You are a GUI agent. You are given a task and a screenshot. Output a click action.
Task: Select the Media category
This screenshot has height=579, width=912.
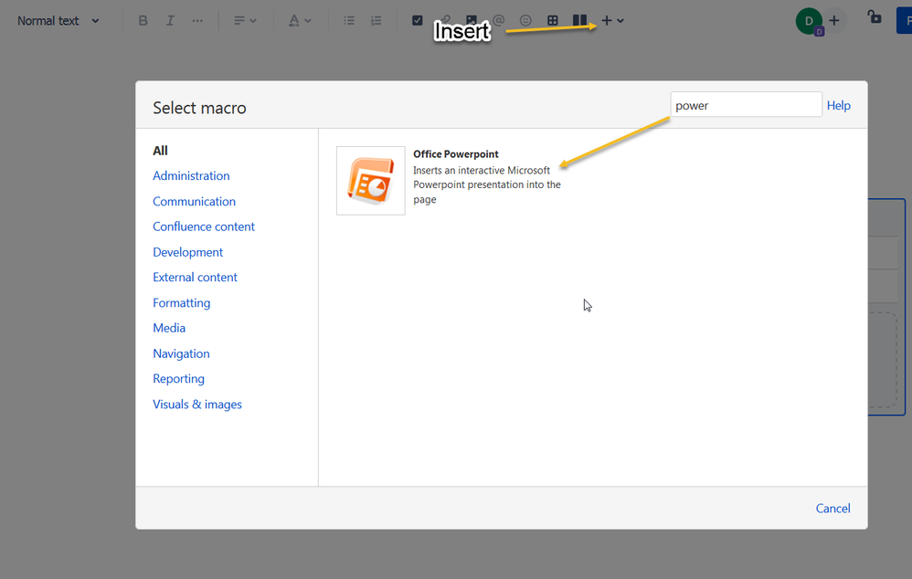tap(169, 328)
